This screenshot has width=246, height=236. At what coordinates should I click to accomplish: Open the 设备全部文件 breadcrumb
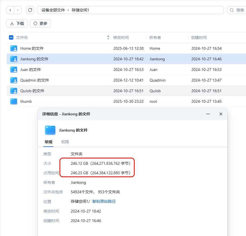point(53,10)
